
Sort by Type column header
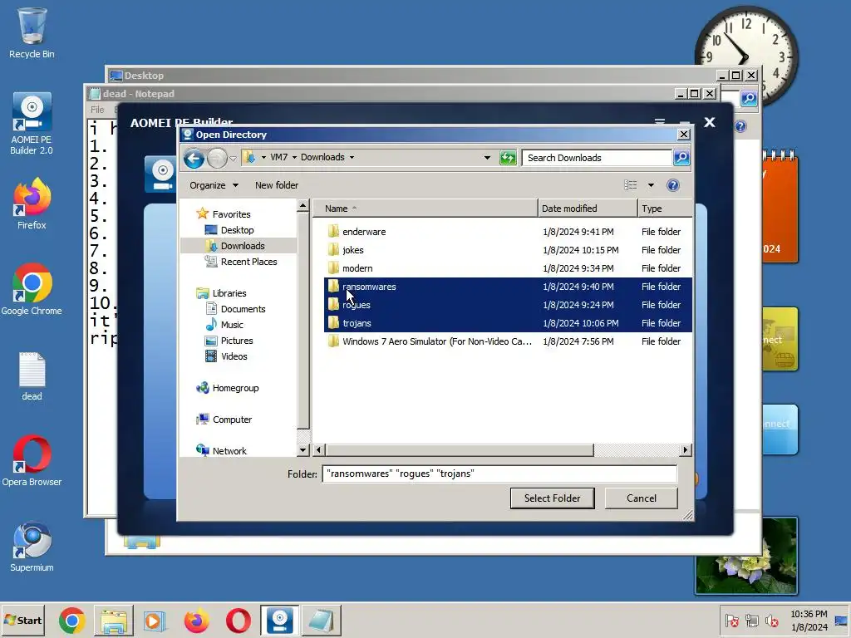point(665,209)
